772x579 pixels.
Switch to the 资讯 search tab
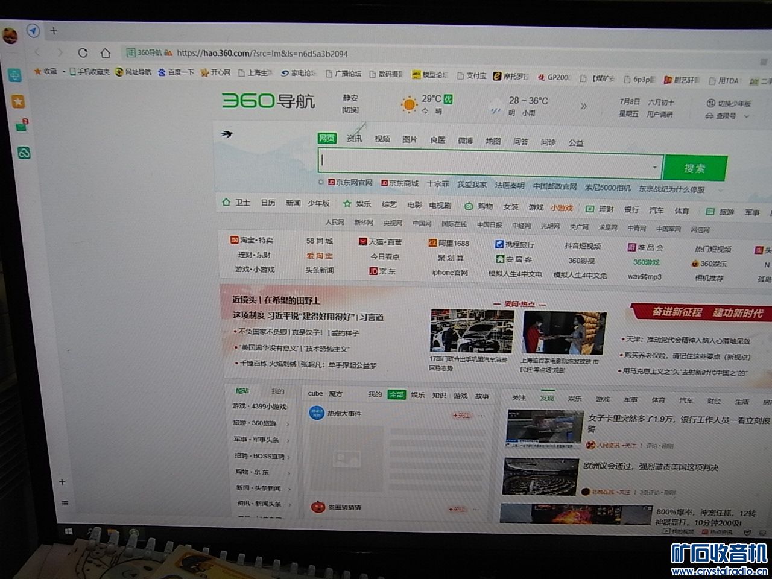click(355, 139)
